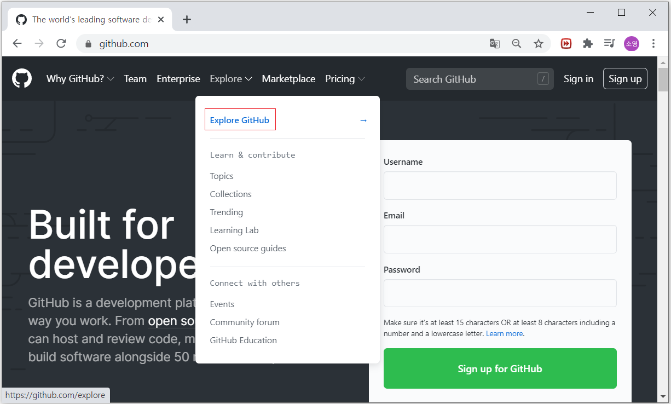Collapse the Explore dropdown menu
The width and height of the screenshot is (671, 404).
tap(230, 79)
